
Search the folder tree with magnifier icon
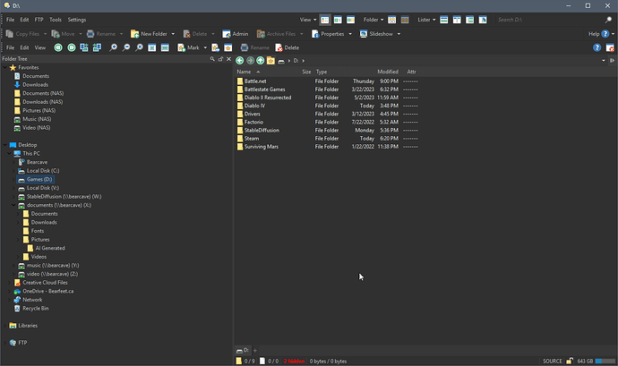pos(212,59)
